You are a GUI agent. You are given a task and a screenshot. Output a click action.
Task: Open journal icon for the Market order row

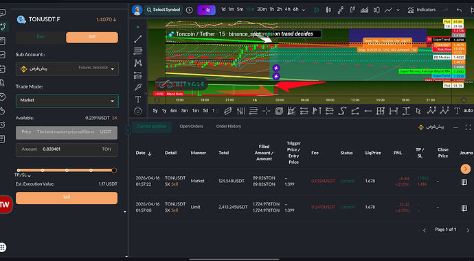click(464, 182)
